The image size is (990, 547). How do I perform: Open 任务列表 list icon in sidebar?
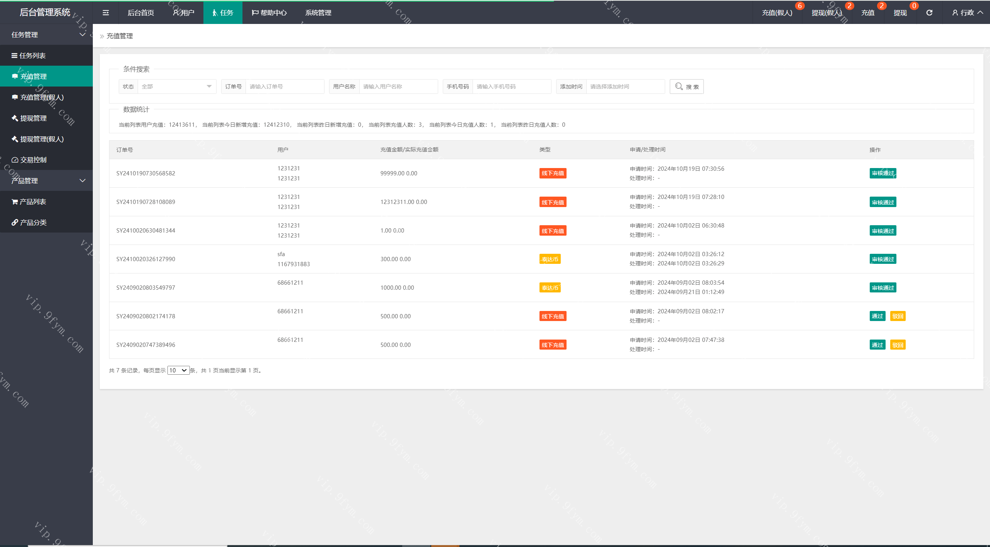coord(29,56)
